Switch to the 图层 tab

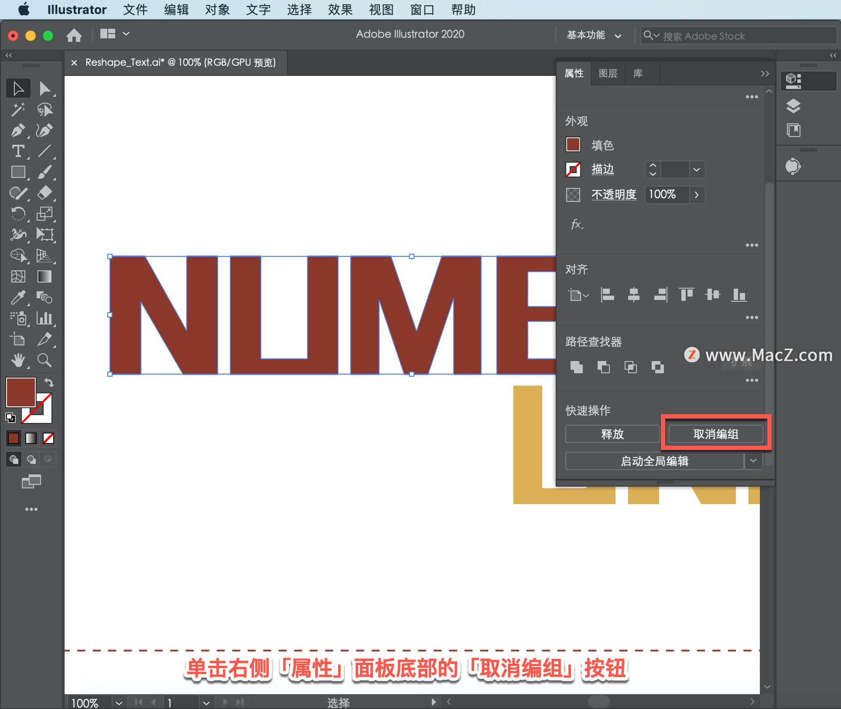tap(608, 74)
